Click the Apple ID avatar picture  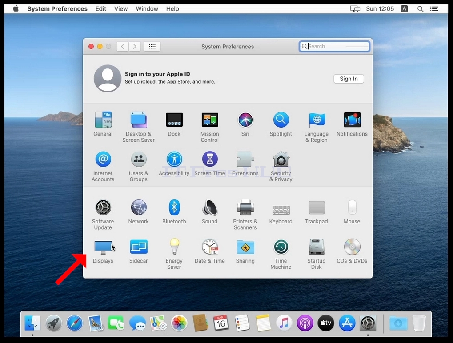(x=108, y=78)
